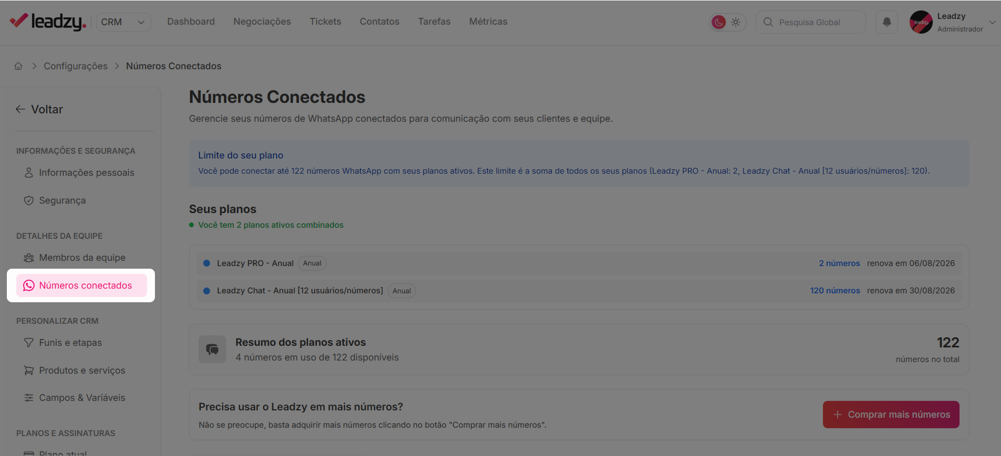This screenshot has width=1001, height=456.
Task: Click Resumo dos planos ativos title
Action: (x=300, y=342)
